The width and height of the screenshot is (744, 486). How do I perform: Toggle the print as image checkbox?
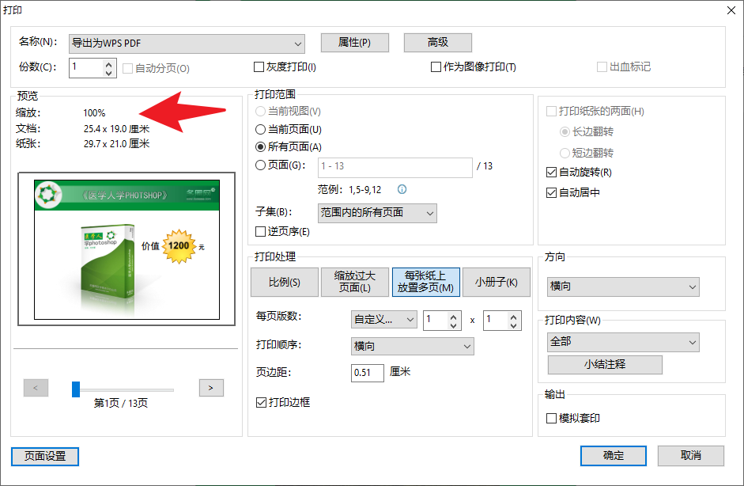(x=436, y=67)
